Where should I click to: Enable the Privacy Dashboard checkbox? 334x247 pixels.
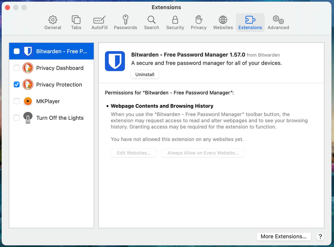(17, 68)
